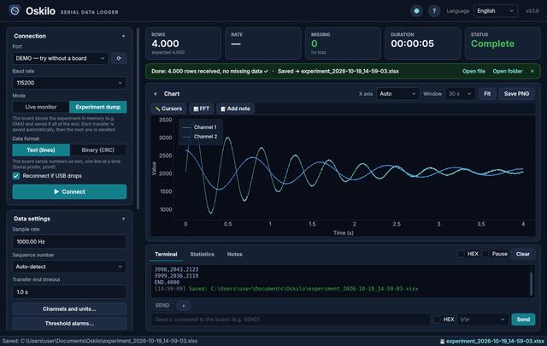Collapse the Chart panel triangle
This screenshot has width=547, height=346.
[x=156, y=94]
